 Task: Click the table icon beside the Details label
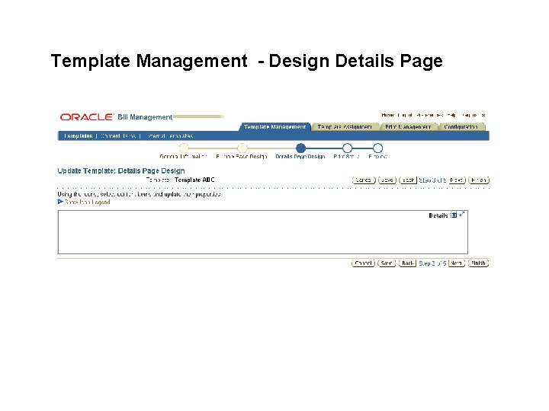click(454, 215)
